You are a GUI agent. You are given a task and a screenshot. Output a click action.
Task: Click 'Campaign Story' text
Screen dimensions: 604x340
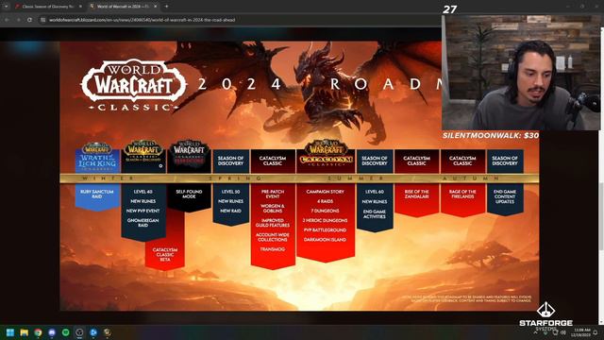click(326, 192)
